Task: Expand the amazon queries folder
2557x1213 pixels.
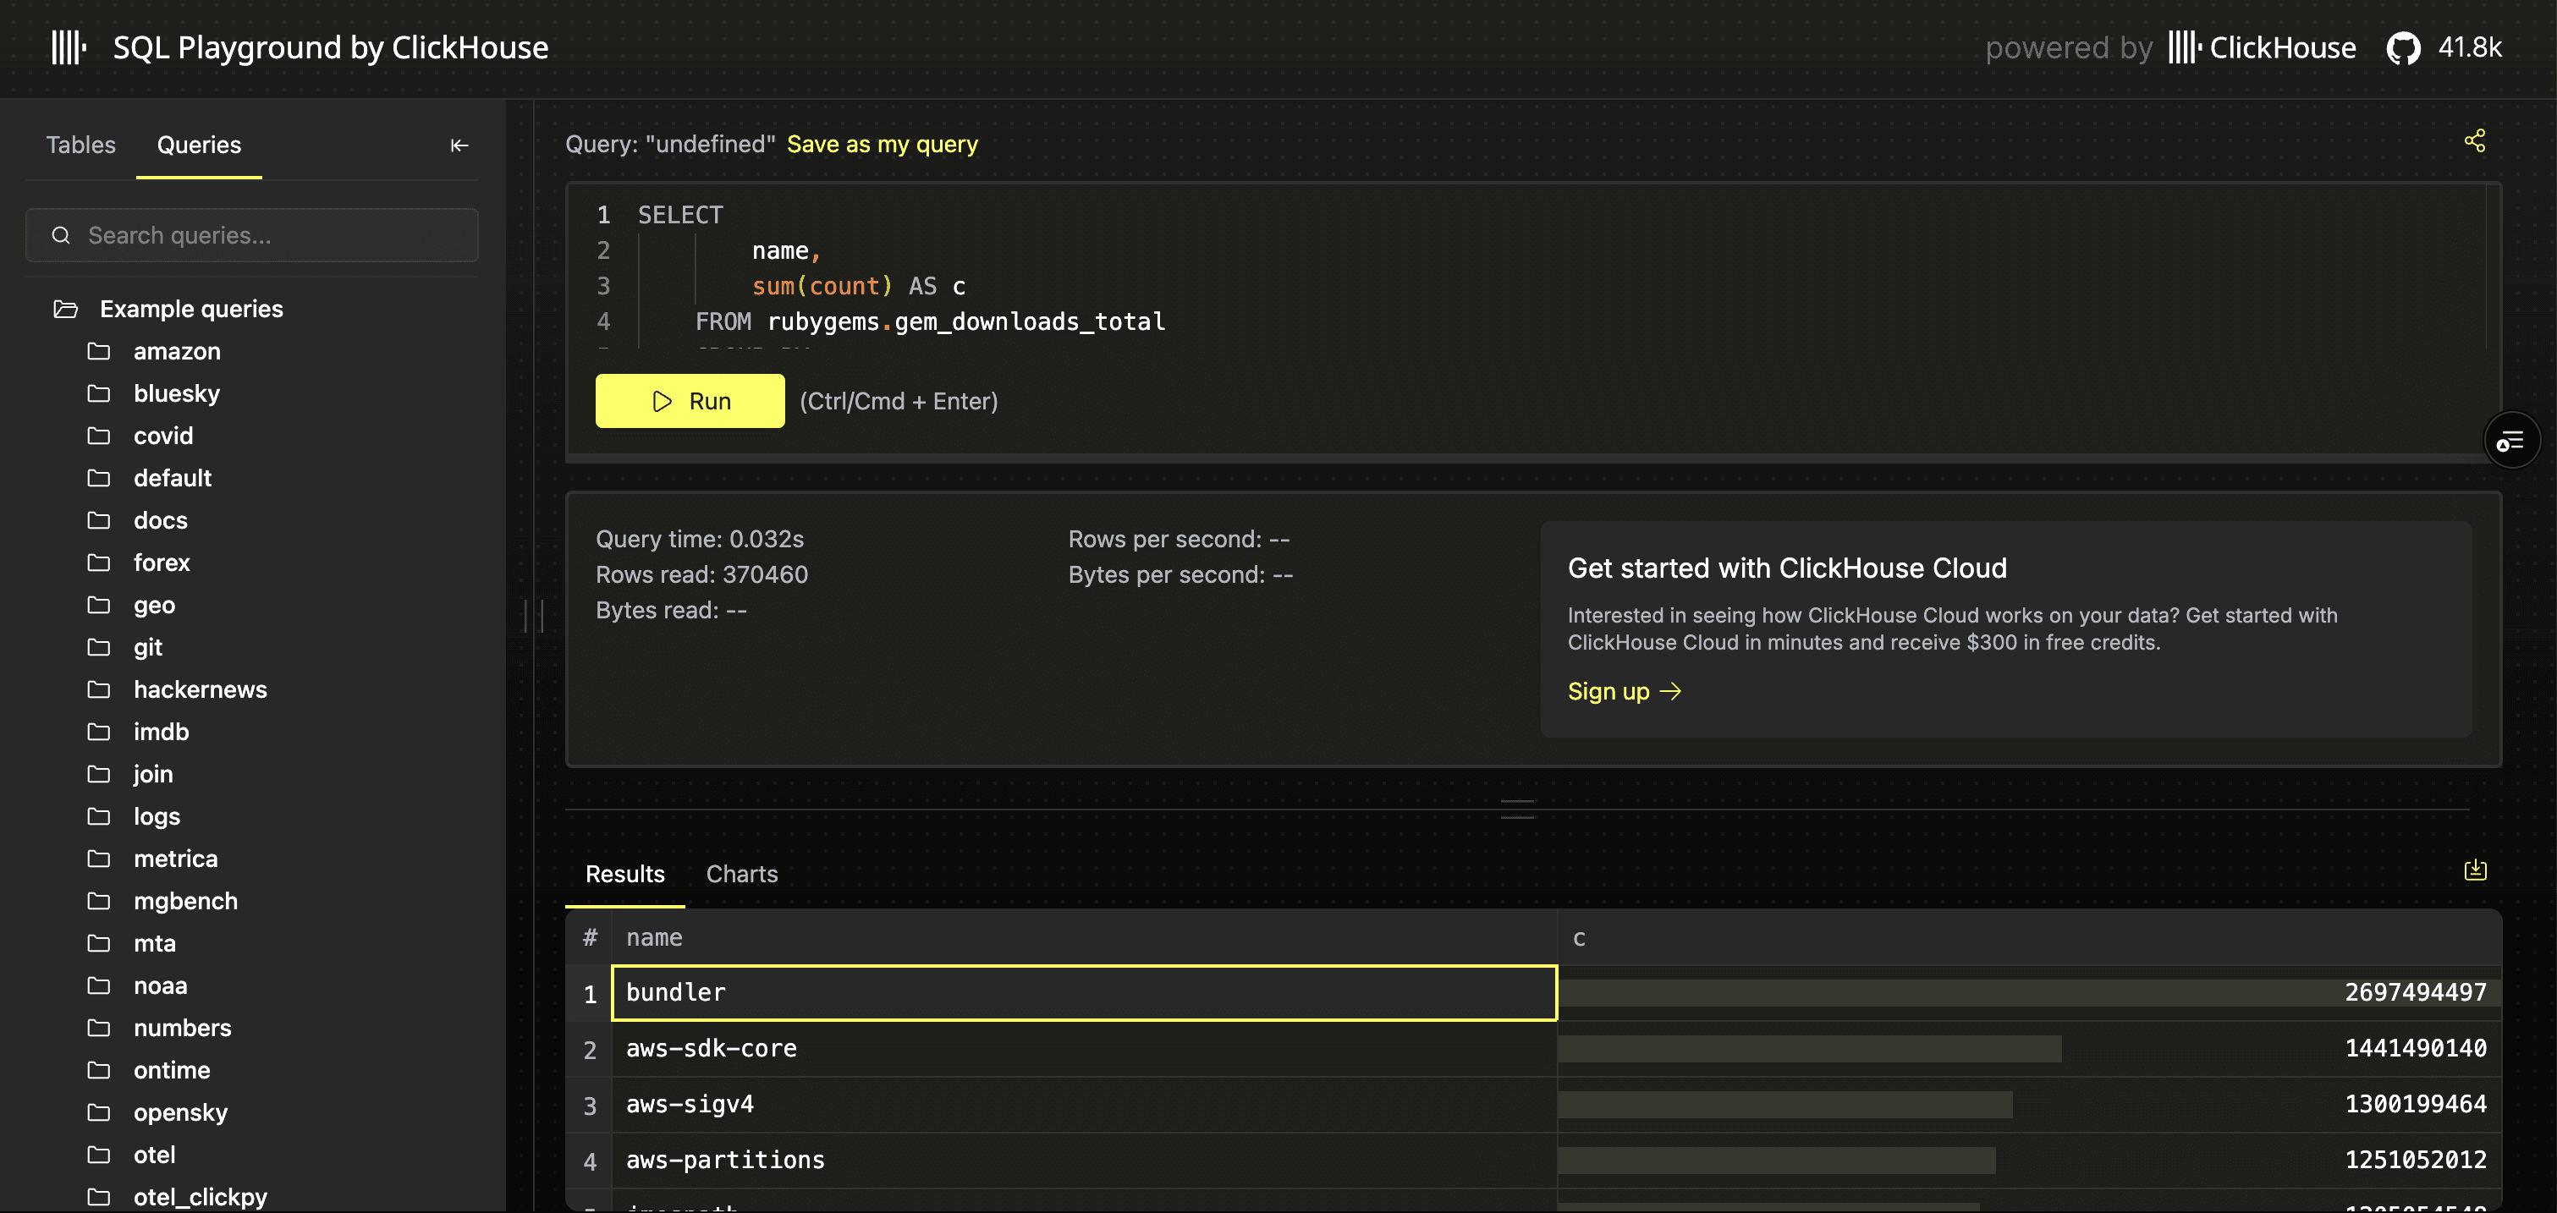Action: tap(177, 351)
